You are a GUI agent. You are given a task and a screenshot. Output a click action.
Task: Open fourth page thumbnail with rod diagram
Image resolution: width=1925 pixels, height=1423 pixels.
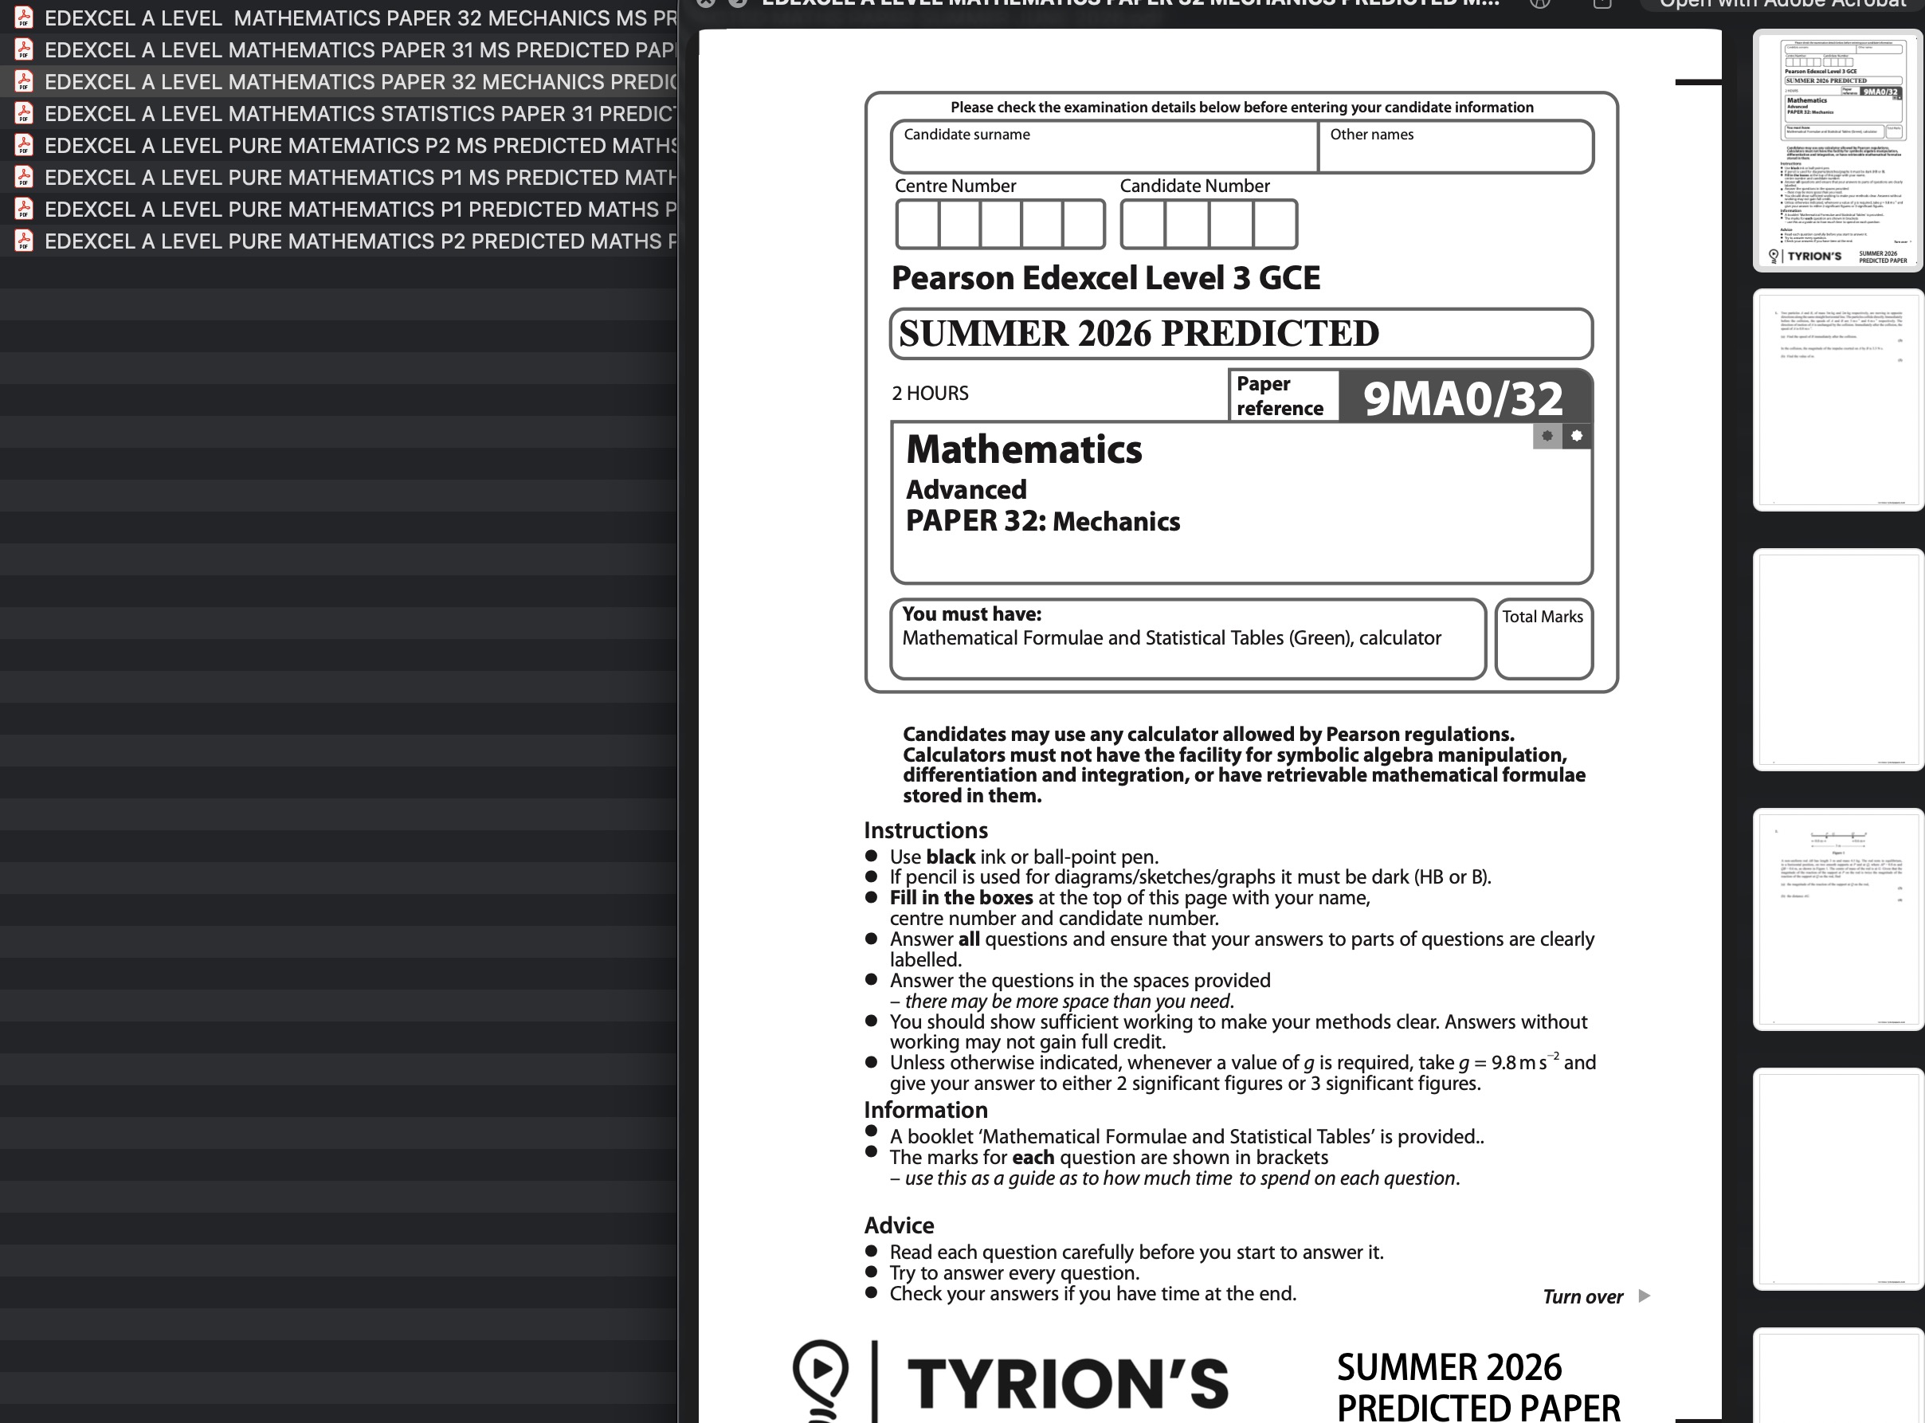(x=1838, y=919)
